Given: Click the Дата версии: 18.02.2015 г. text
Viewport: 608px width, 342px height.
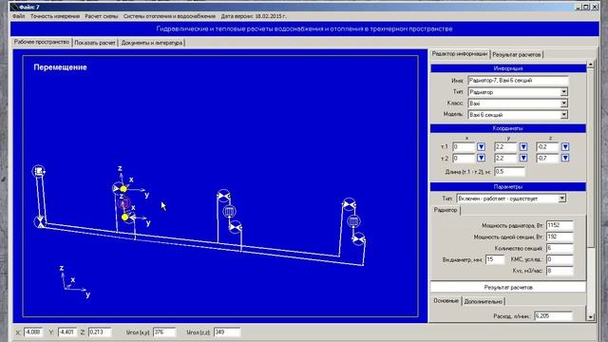Looking at the screenshot, I should coord(254,16).
